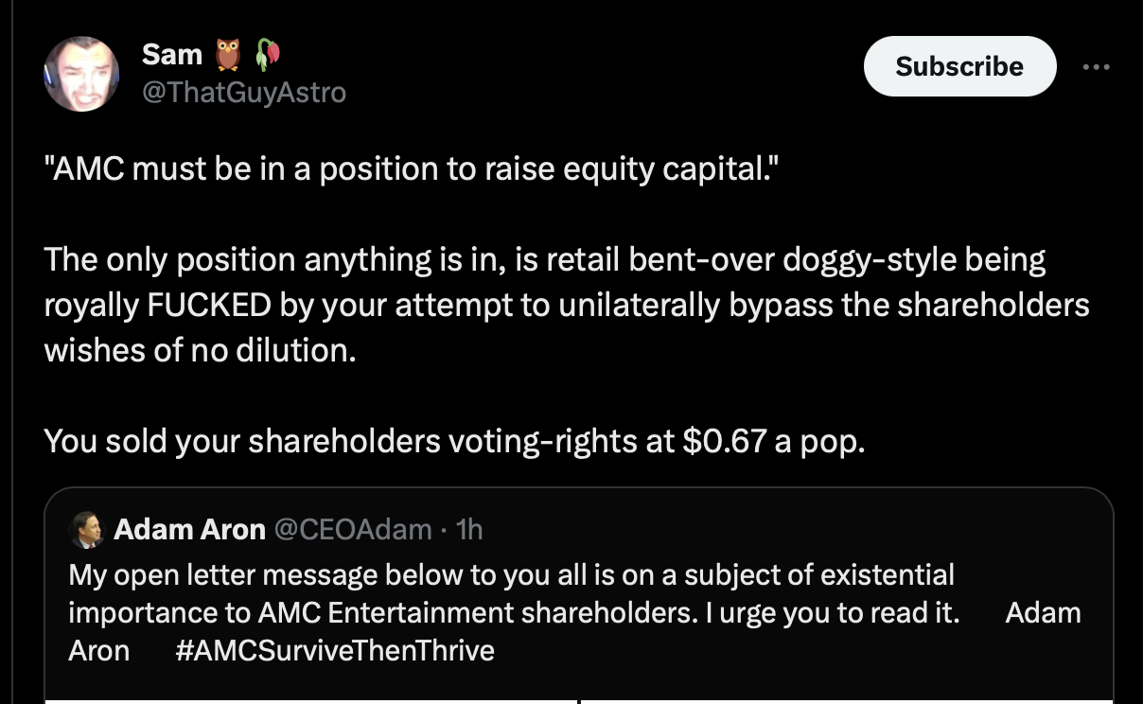Open the three-dot more options menu
1143x704 pixels.
[x=1096, y=66]
